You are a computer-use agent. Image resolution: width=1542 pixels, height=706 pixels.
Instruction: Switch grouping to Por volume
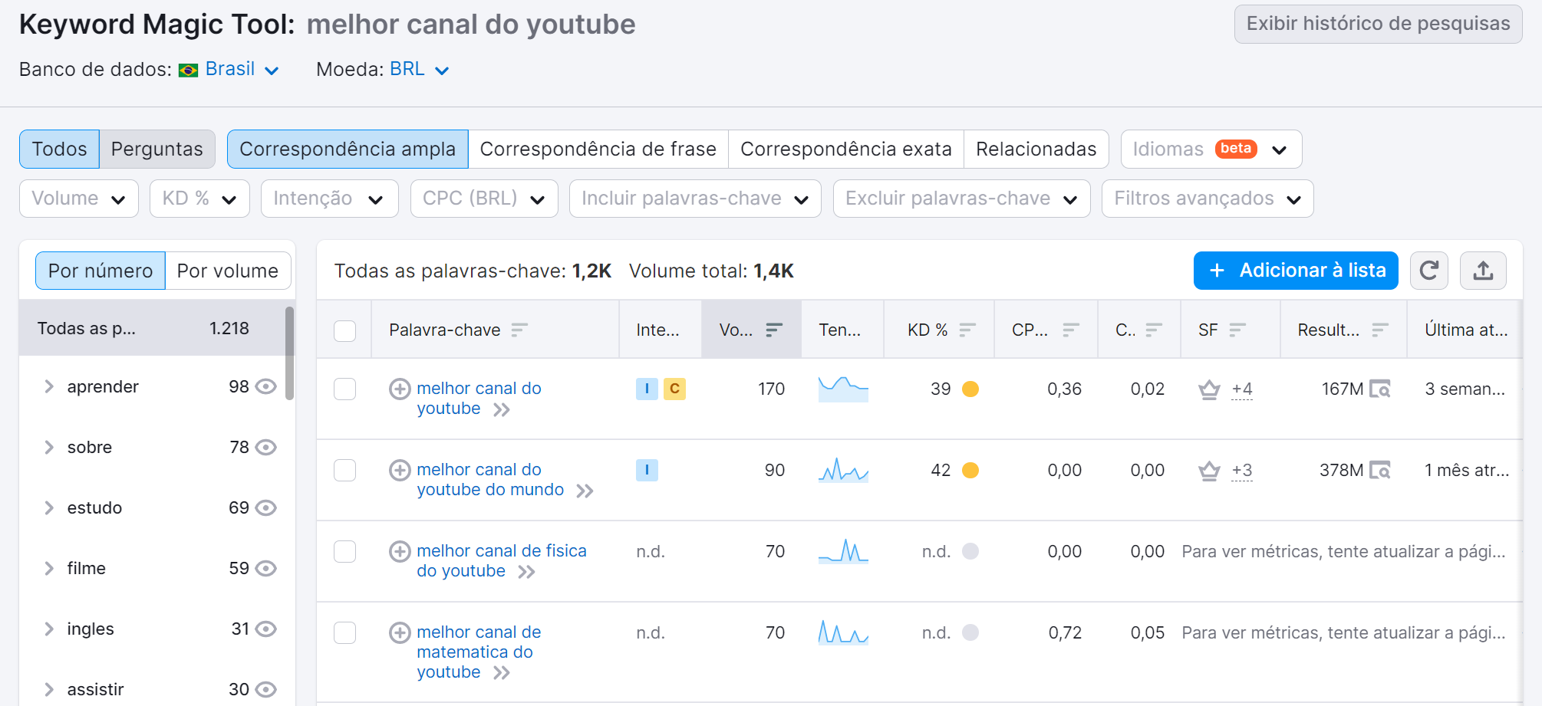[x=228, y=271]
